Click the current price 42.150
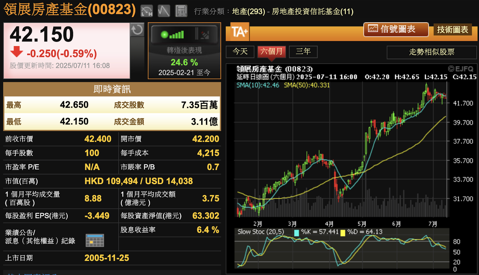The width and height of the screenshot is (479, 275). 42,34
